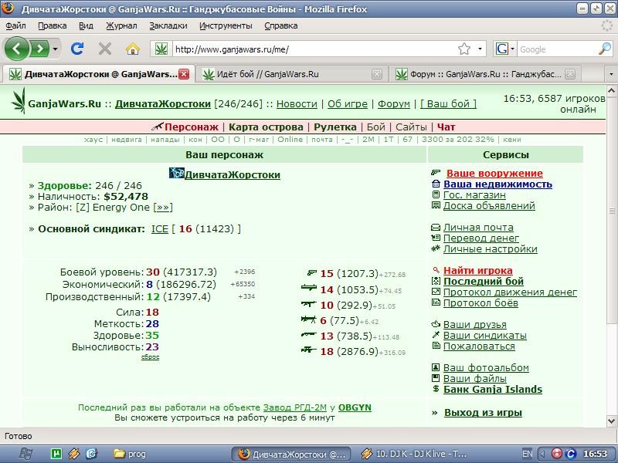This screenshot has height=463, width=618.
Task: Click the envelope icon beside Личная почта
Action: point(436,227)
